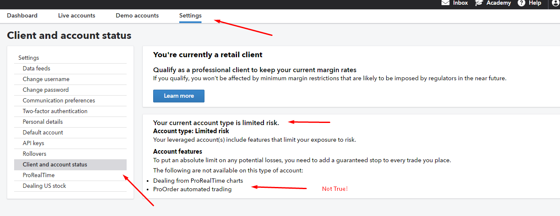Open Two-factor authentication settings
This screenshot has height=216, width=560.
click(55, 111)
